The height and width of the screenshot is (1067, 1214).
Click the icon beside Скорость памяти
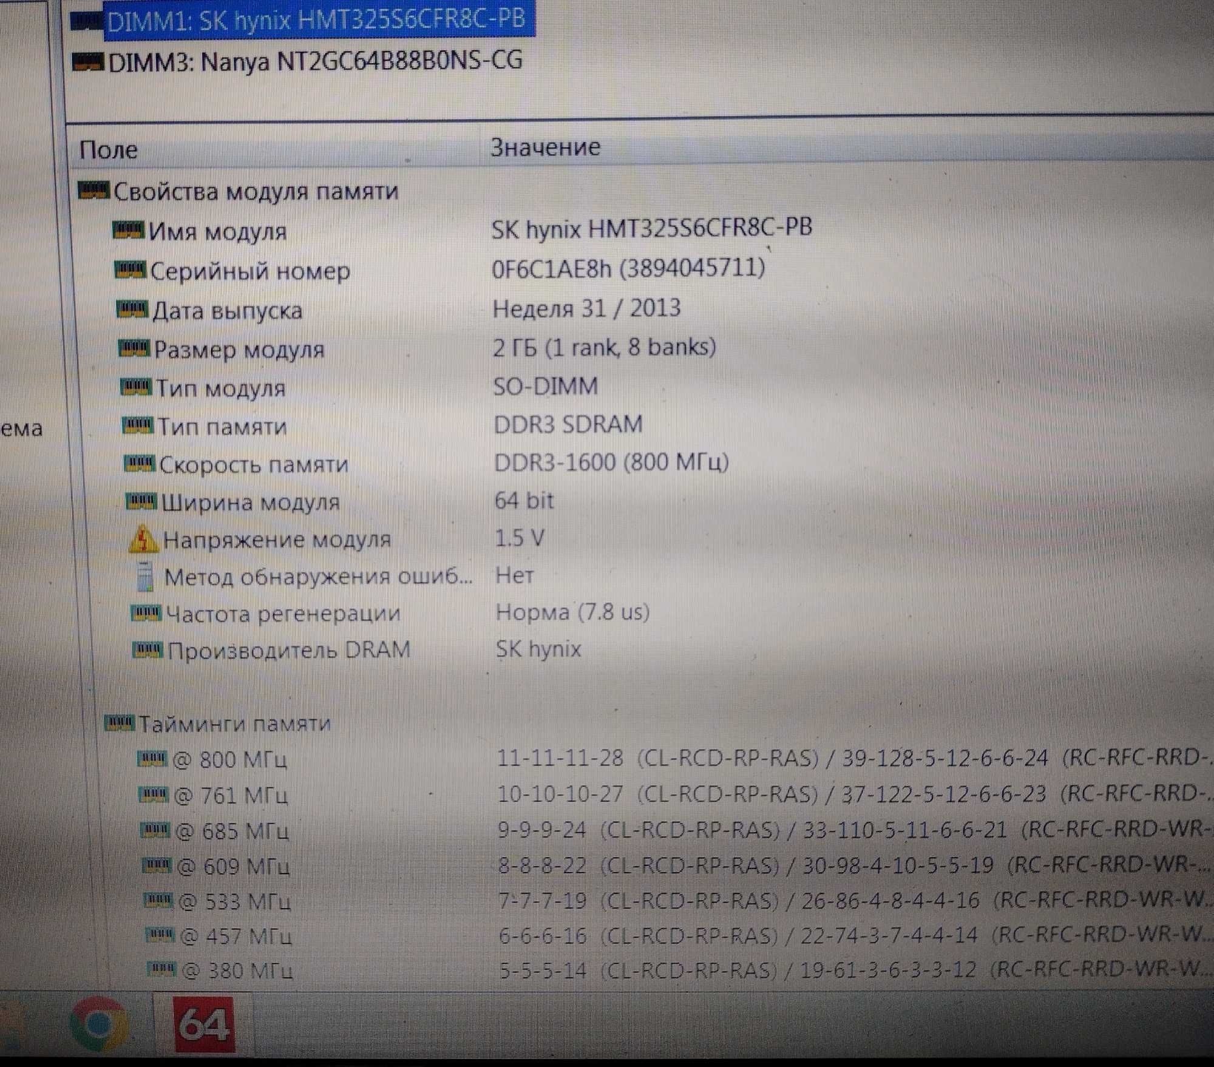140,464
